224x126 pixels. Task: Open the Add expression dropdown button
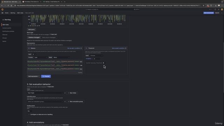point(34,76)
